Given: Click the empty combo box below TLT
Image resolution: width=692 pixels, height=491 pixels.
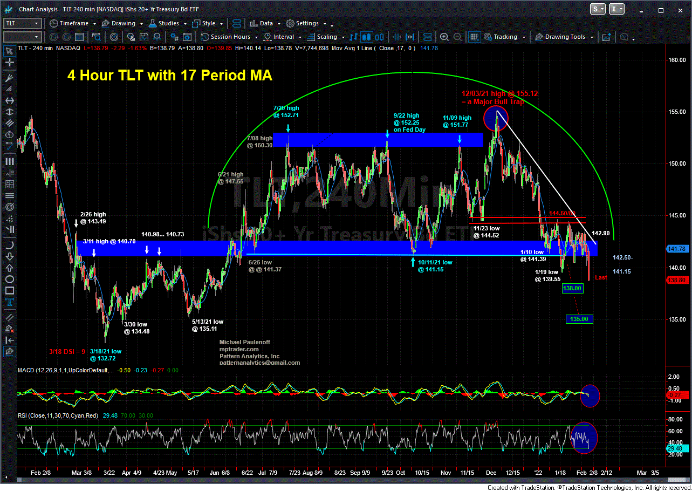Looking at the screenshot, I should (22, 37).
